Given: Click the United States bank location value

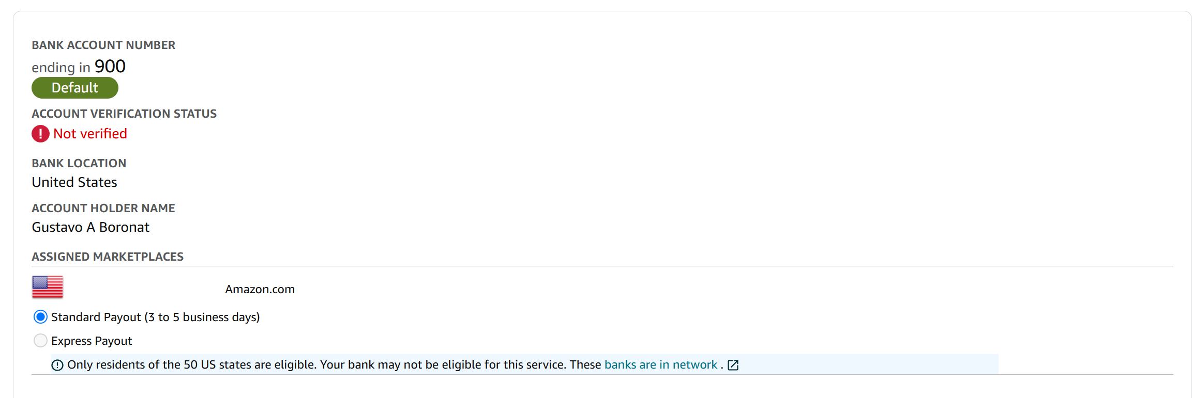Looking at the screenshot, I should (x=74, y=182).
